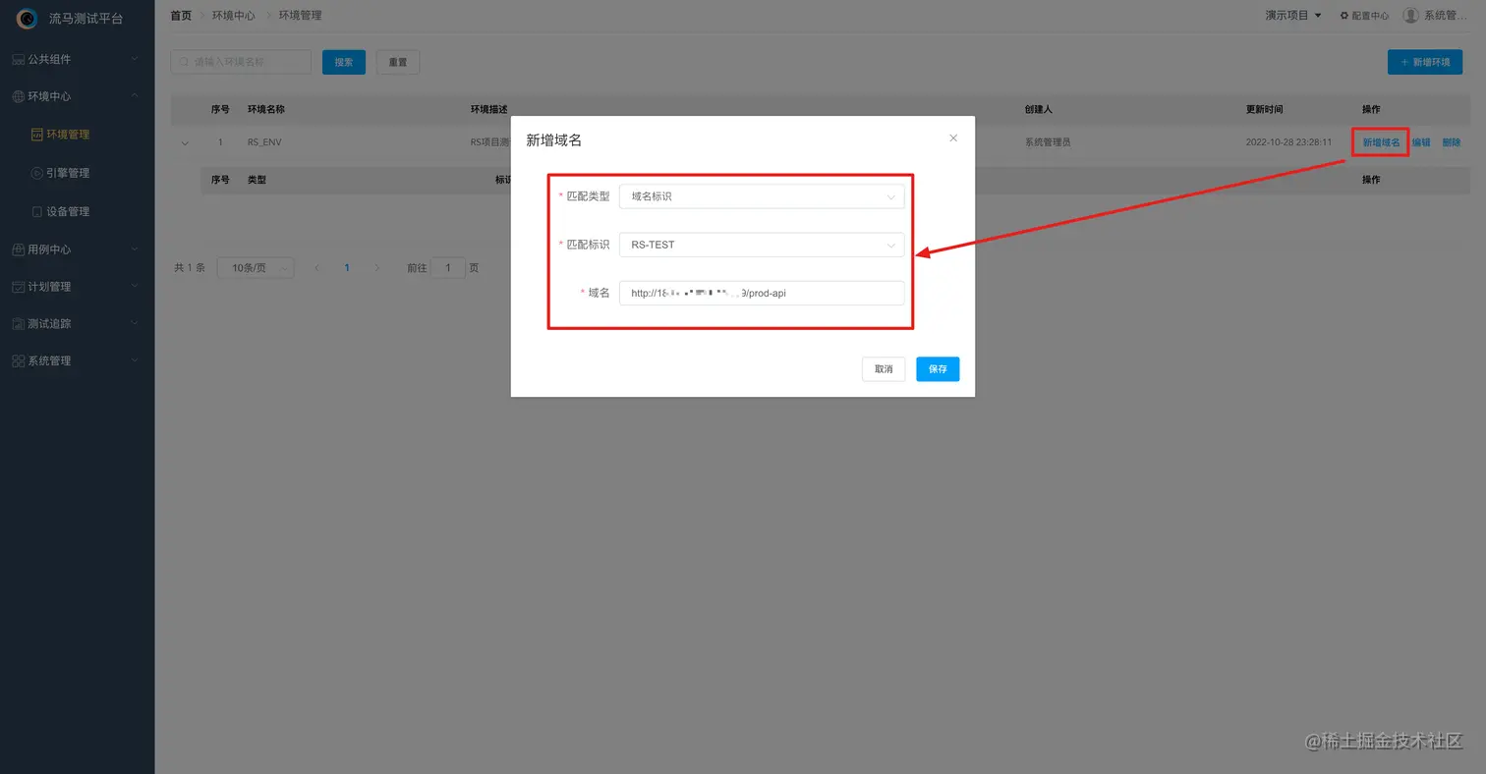Click the 计划管理 sidebar icon
Screen dimensions: 1486x774
(18, 287)
